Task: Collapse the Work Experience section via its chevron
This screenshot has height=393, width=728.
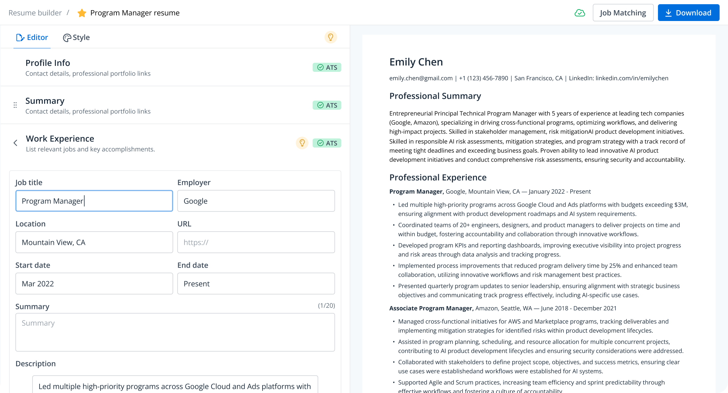Action: pyautogui.click(x=15, y=143)
